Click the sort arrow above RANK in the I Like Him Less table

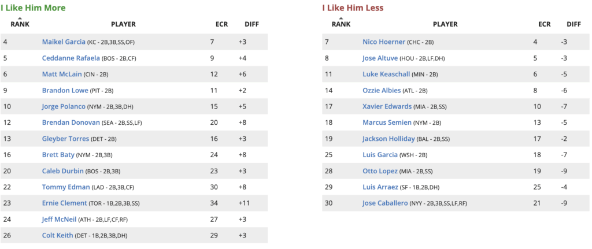(341, 18)
